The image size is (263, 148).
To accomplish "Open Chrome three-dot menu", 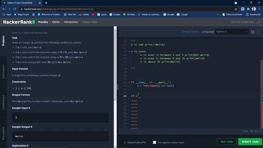I will (259, 9).
